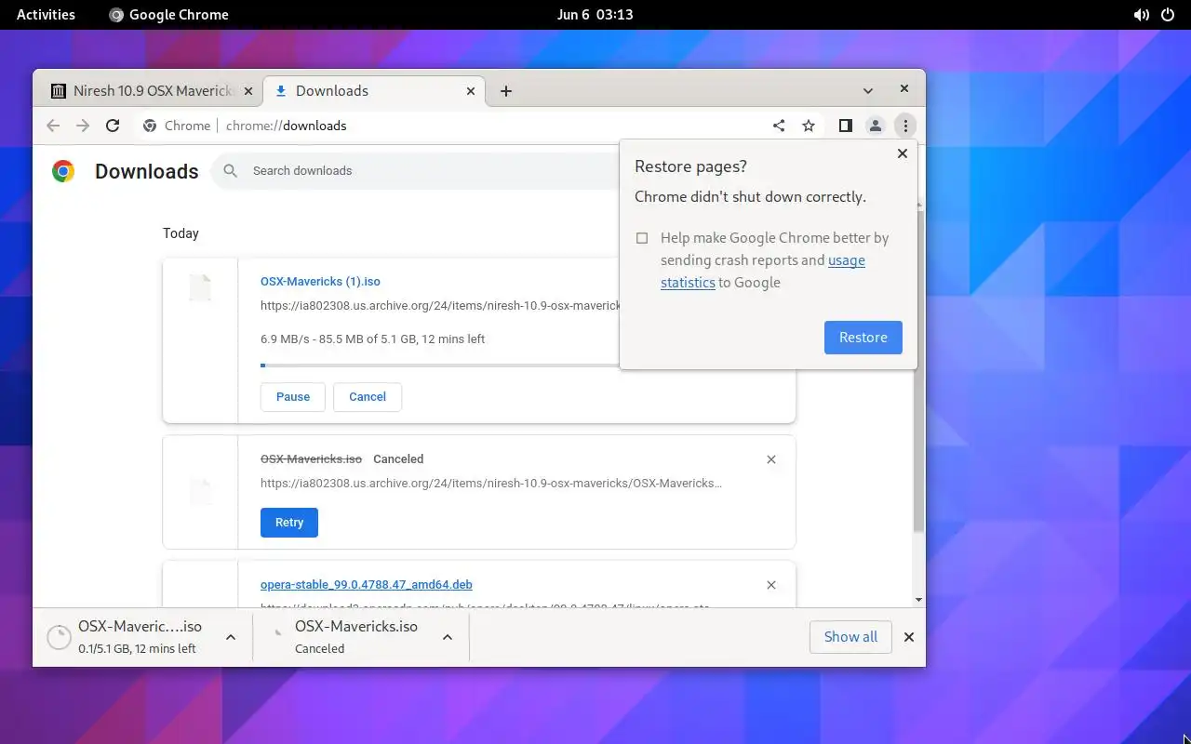The image size is (1191, 744).
Task: Click the magnifier icon in the search box
Action: [230, 171]
